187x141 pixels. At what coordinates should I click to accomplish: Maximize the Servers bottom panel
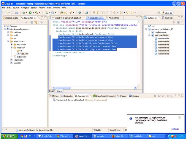182,95
